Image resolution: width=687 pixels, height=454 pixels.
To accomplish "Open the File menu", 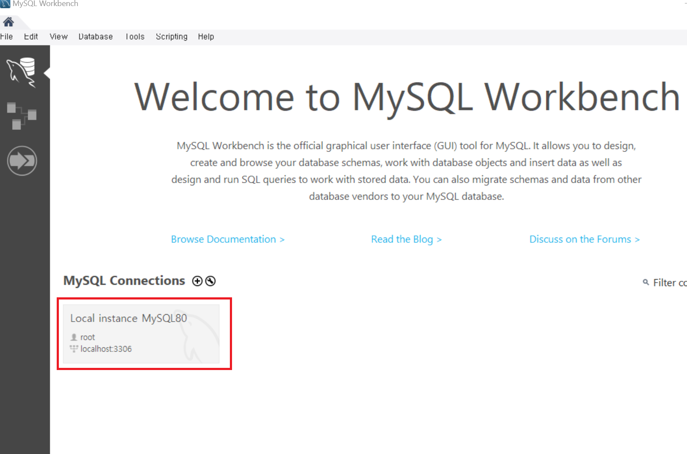I will point(6,37).
